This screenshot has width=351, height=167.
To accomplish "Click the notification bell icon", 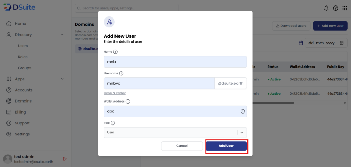I will pyautogui.click(x=326, y=8).
